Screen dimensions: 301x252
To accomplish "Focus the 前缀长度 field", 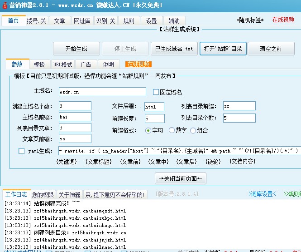I will pos(155,119).
